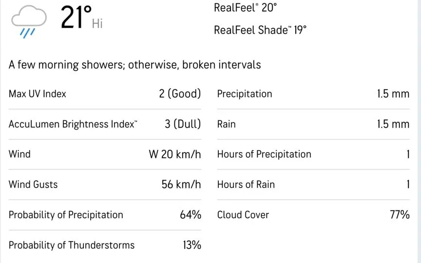Open the AccuLumen Brightness Index row

click(x=105, y=124)
